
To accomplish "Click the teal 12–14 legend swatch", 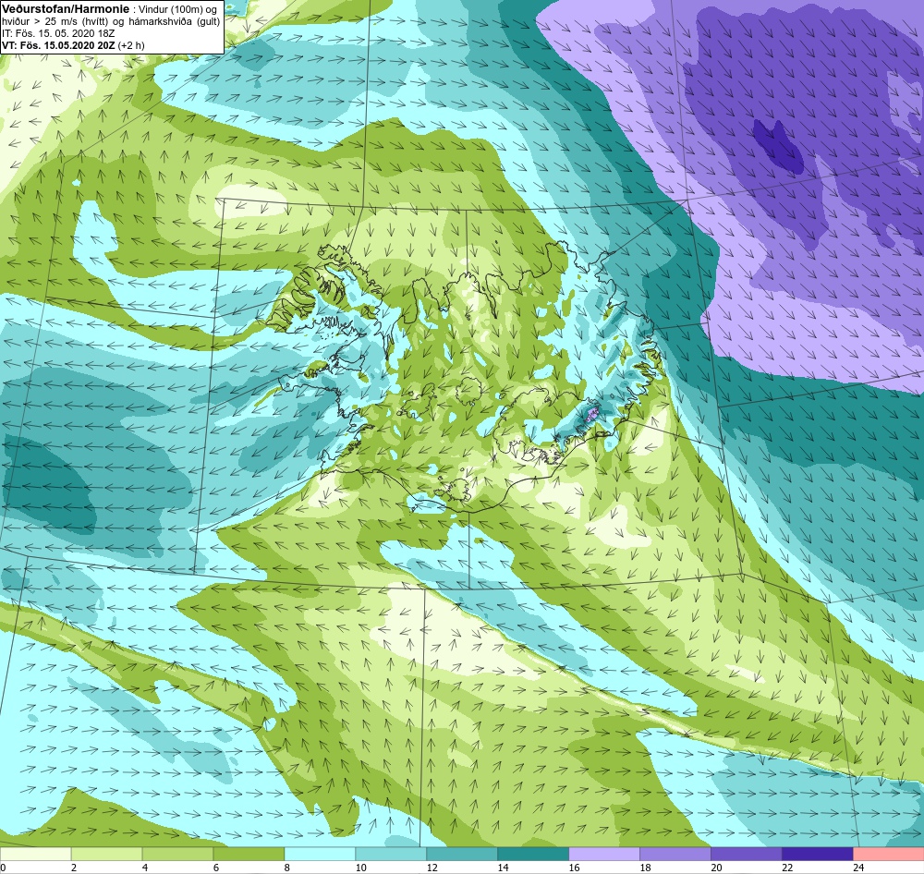I will 462,855.
